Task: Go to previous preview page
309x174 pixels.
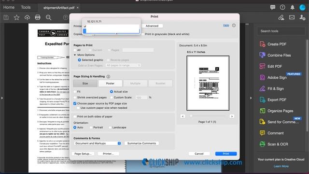Action: [183, 116]
